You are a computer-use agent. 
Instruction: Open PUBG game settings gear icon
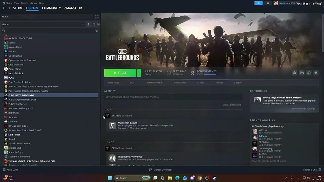295,73
